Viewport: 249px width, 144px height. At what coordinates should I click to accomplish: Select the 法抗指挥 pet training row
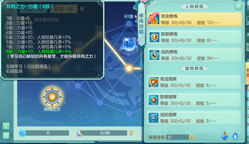[194, 118]
